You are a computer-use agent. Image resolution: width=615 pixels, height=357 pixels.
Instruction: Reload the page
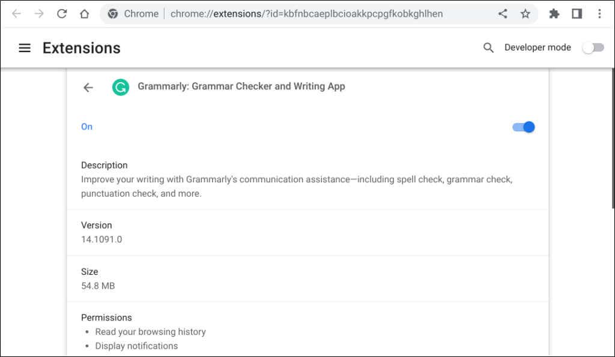[x=62, y=14]
